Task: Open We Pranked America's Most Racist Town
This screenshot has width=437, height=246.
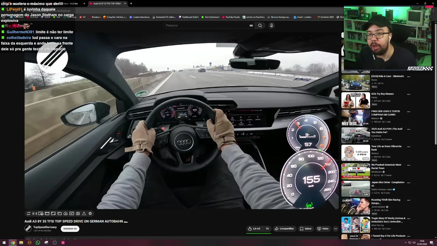Action: 386,166
